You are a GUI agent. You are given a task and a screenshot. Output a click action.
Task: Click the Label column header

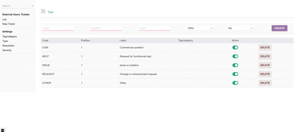(123, 40)
